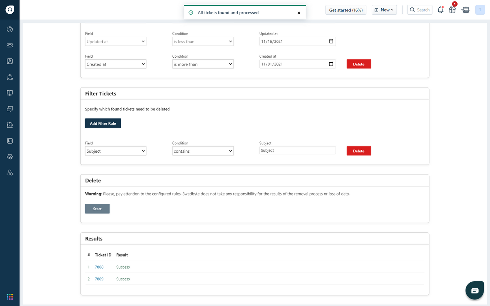Open ticket 7808 from Results

pyautogui.click(x=99, y=267)
